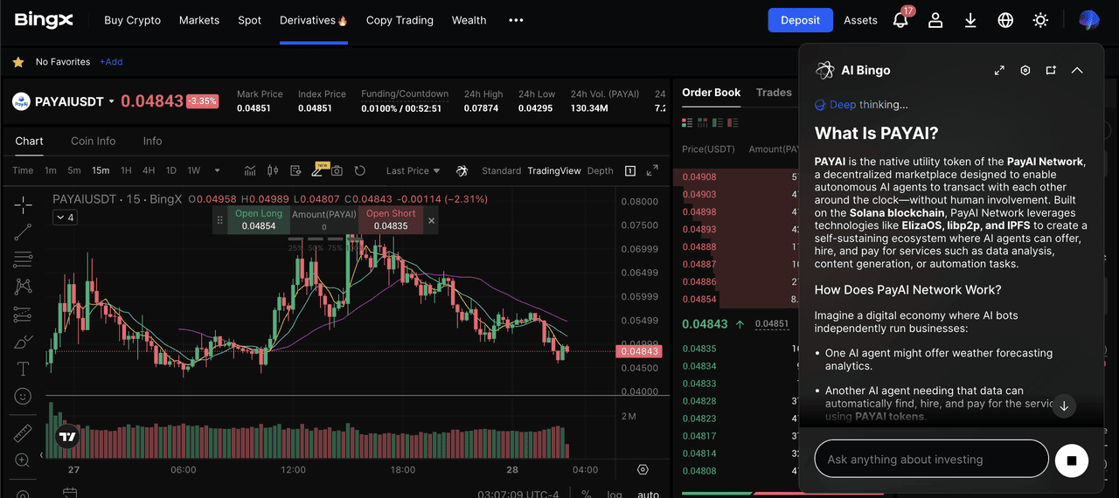Collapse the AI Bingo panel chevron

[1077, 70]
